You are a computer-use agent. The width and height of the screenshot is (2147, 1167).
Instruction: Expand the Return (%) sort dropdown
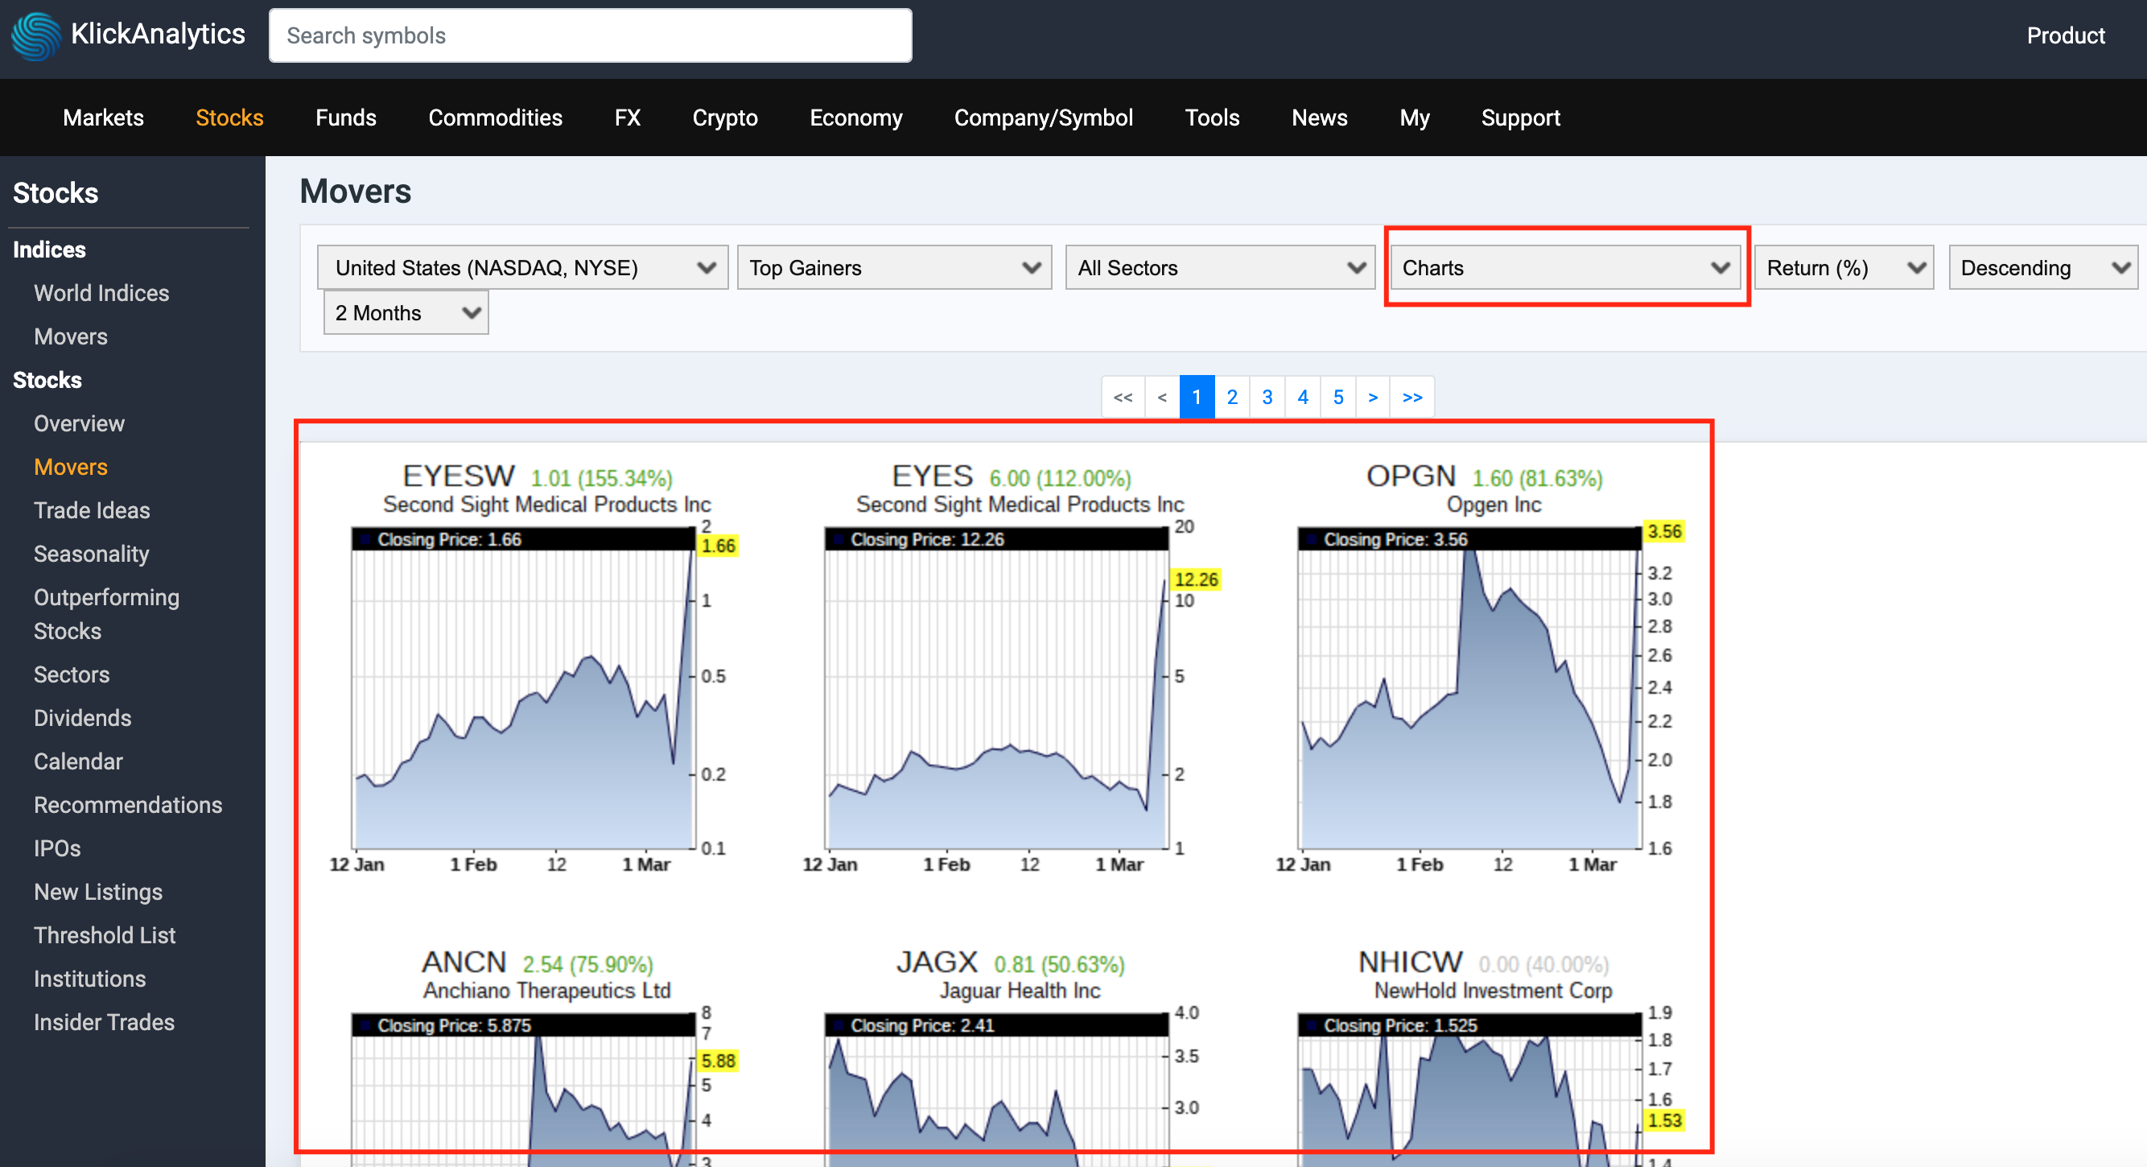point(1844,267)
